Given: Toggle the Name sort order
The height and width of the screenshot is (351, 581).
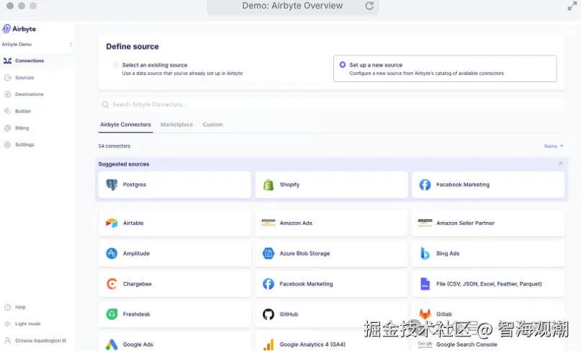Looking at the screenshot, I should click(554, 146).
